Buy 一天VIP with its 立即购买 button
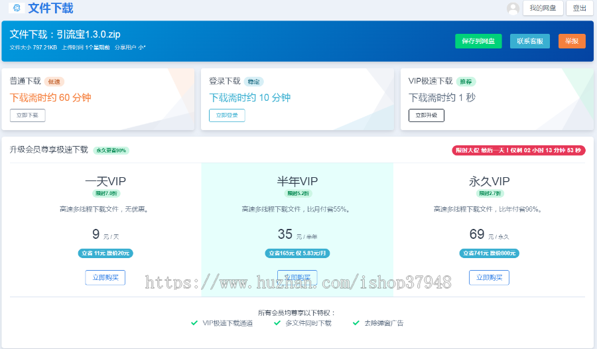597x349 pixels. pyautogui.click(x=105, y=277)
